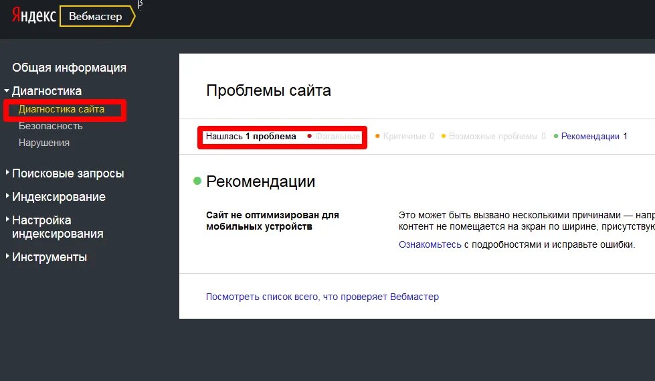Viewport: 655px width, 381px height.
Task: Expand the Инструменты arrow
Action: click(7, 256)
